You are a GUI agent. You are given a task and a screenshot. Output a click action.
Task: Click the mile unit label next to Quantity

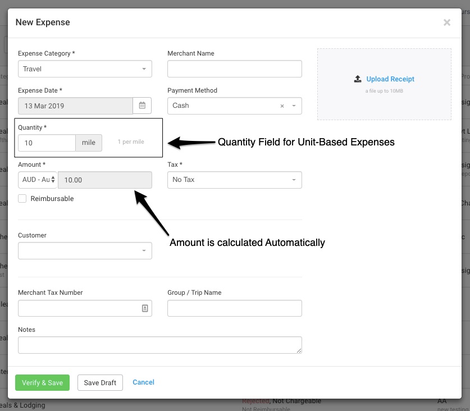pos(89,143)
